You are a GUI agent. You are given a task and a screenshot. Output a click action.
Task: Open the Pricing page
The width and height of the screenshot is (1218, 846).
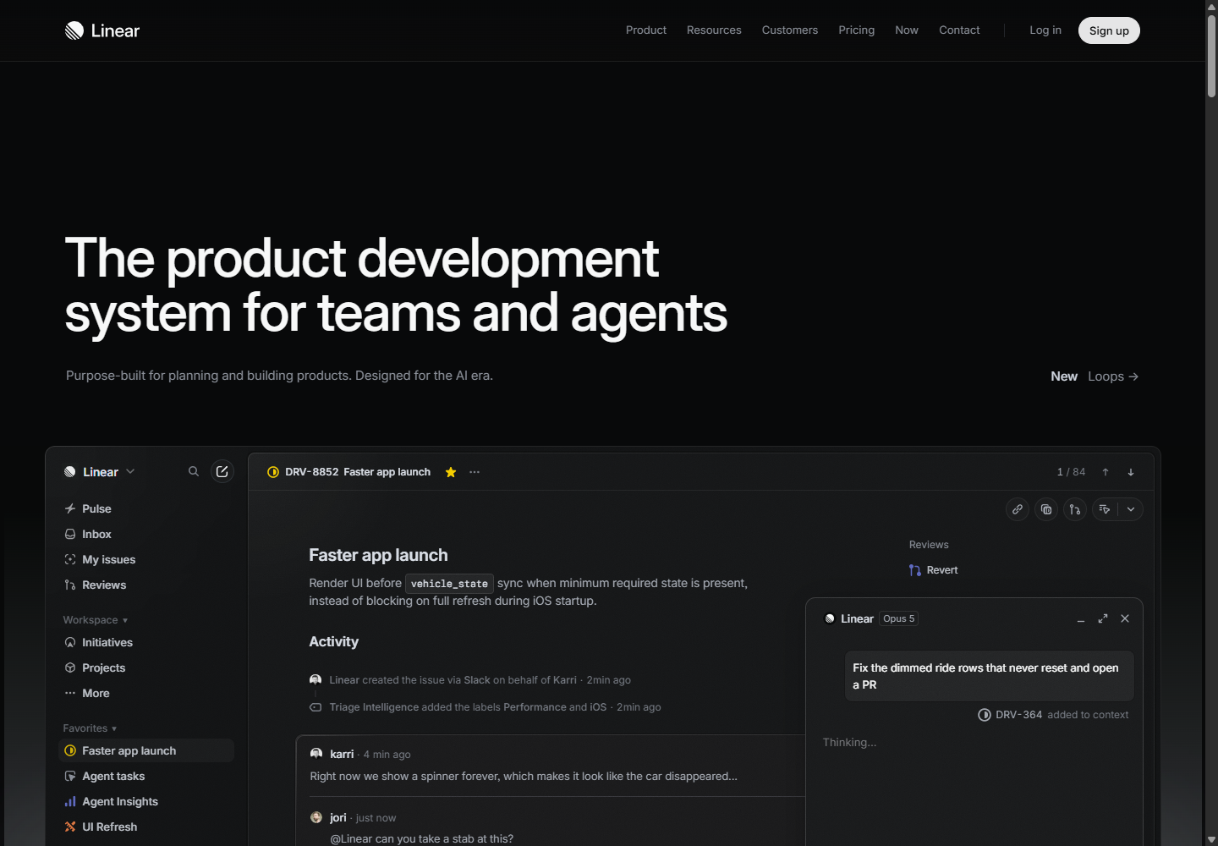(x=857, y=30)
